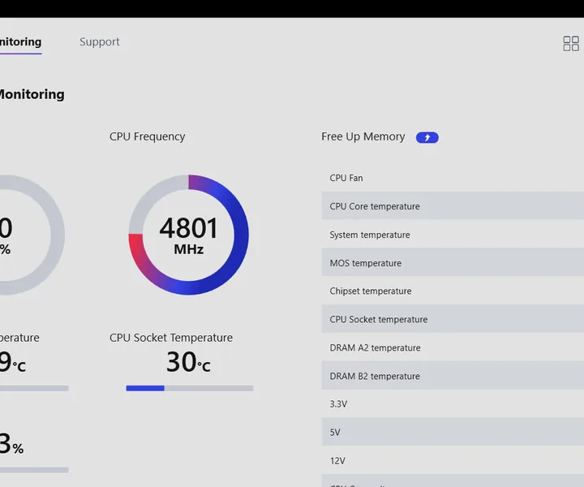This screenshot has width=584, height=487.
Task: Click the CPU Socket Temperature progress bar
Action: coord(190,388)
